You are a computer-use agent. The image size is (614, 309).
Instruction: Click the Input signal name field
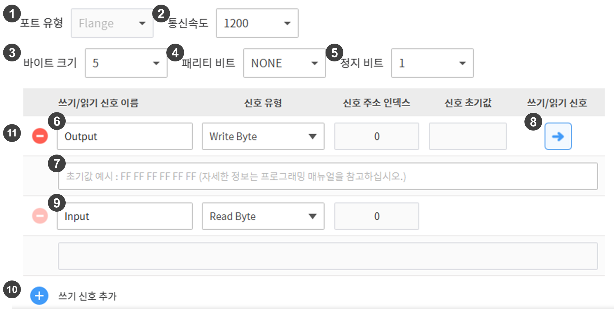pos(125,216)
